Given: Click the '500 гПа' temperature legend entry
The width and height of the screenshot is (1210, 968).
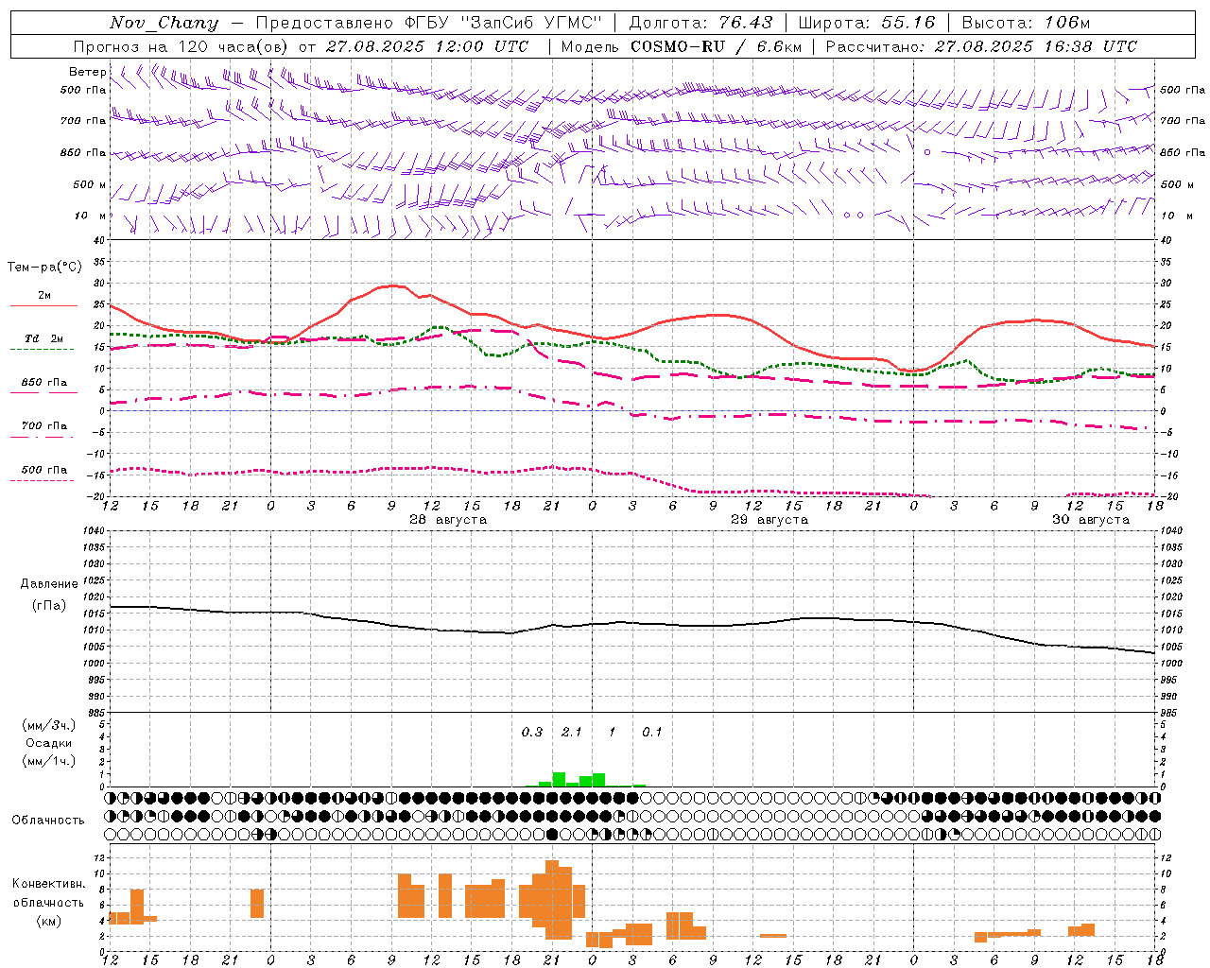Looking at the screenshot, I should 44,470.
